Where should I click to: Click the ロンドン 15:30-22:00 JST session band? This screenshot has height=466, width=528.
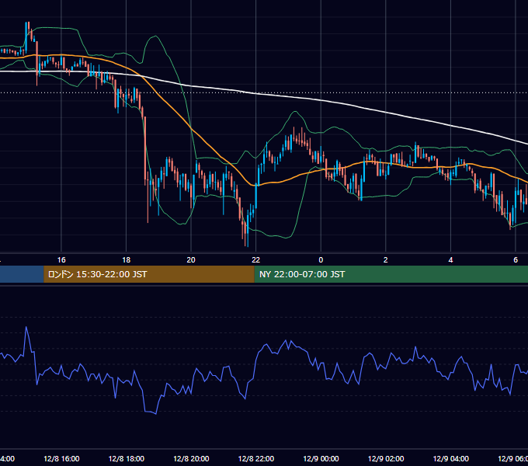click(x=149, y=274)
